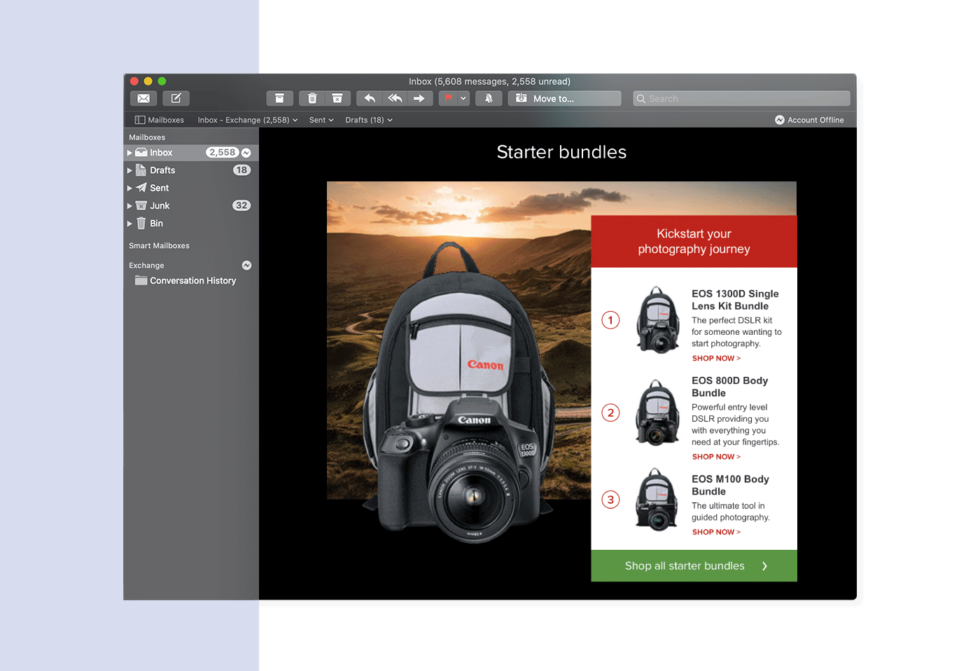
Task: Click into the Search field
Action: tap(741, 99)
